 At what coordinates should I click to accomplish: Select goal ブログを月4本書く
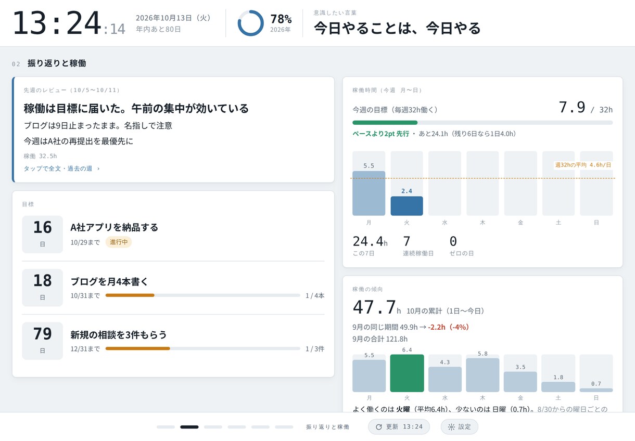(109, 281)
